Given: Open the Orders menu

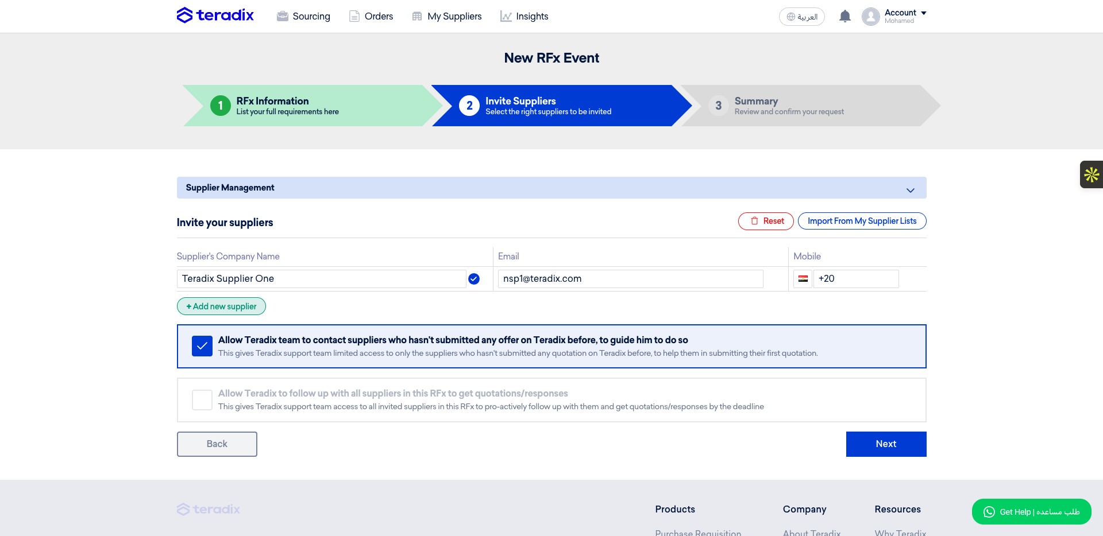Looking at the screenshot, I should [x=371, y=16].
